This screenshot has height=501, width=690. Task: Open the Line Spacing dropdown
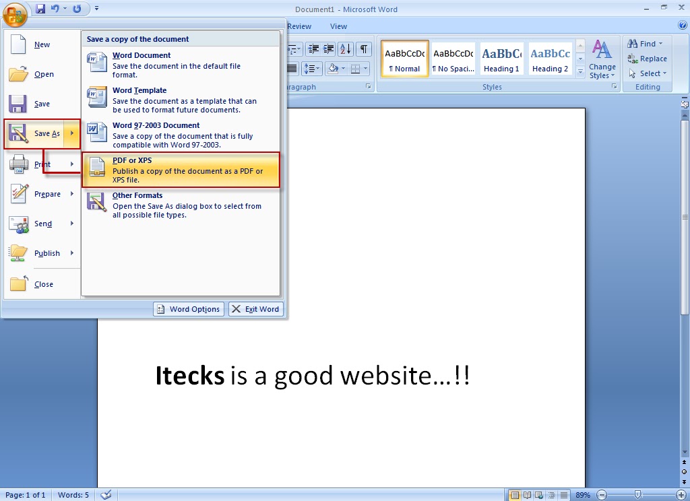311,69
